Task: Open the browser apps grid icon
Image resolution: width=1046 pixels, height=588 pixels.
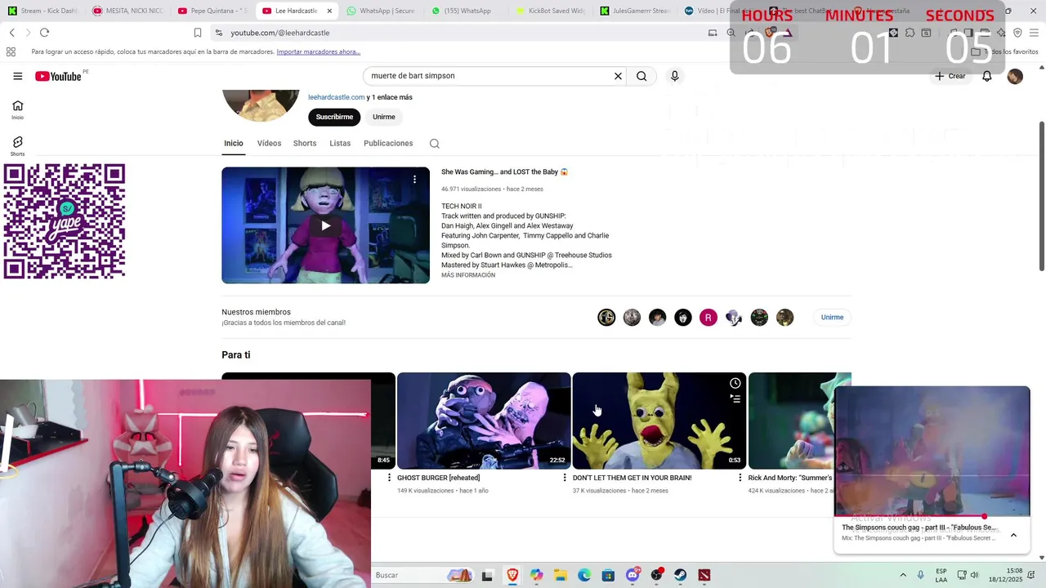Action: (11, 51)
